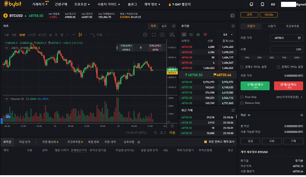Viewport: 306px width, 177px height.
Task: Take a chart snapshot with camera icon
Action: [x=162, y=35]
